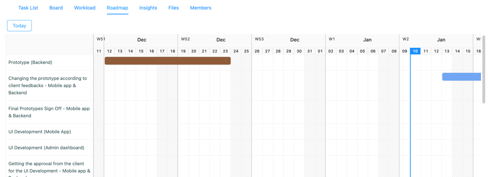Select 'Final Prototypes Sign Off' task
This screenshot has height=177, width=488.
tap(50, 112)
